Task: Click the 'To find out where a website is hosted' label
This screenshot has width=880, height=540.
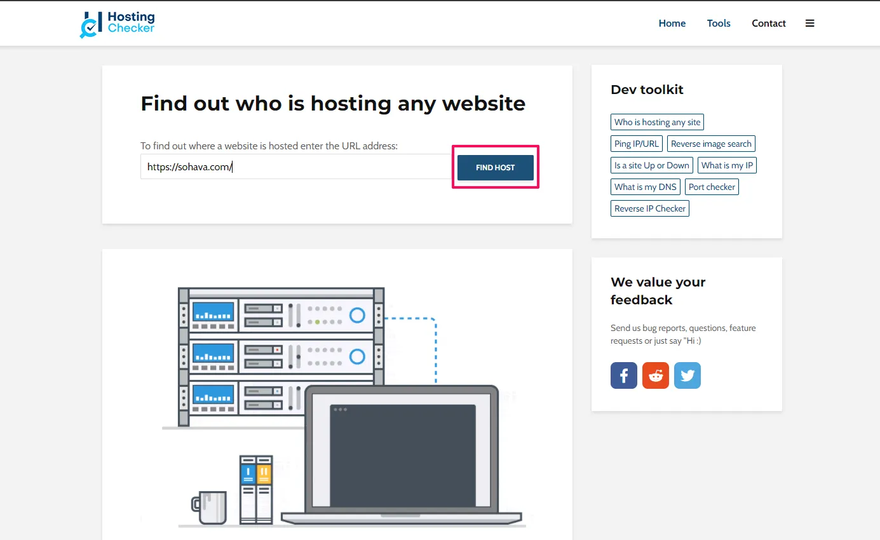Action: [269, 145]
